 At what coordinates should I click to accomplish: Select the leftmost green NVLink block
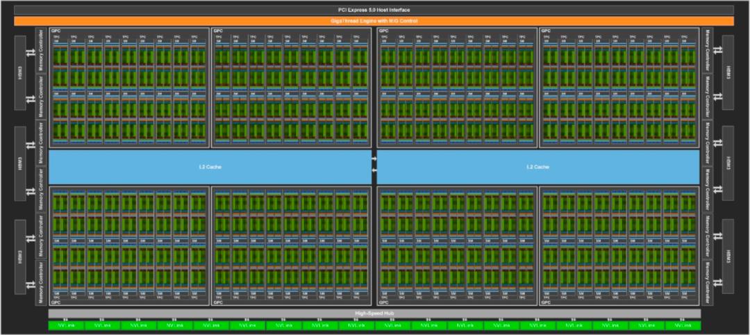tap(66, 325)
